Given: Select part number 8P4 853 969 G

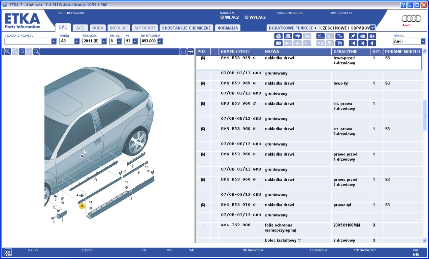Looking at the screenshot, I should [x=238, y=83].
